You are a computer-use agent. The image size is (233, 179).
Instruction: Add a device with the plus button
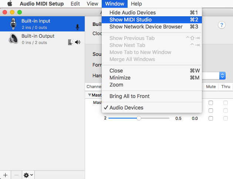coord(5,175)
